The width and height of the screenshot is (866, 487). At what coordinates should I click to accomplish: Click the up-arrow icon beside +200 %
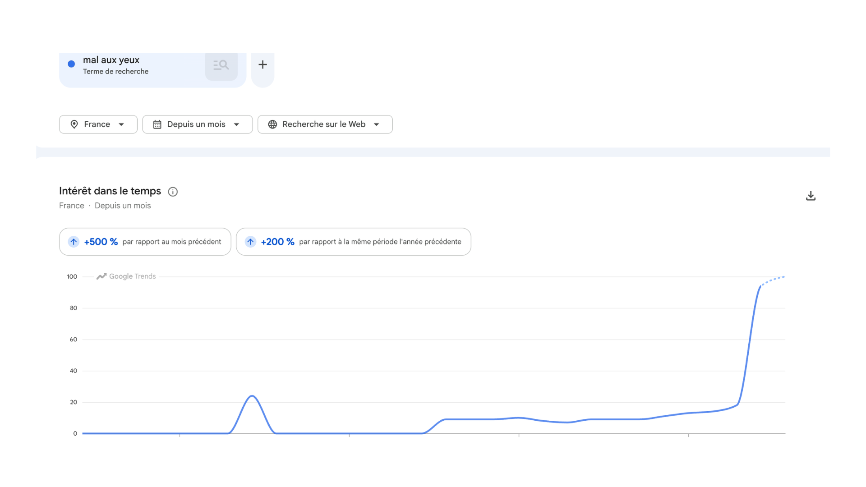(250, 242)
